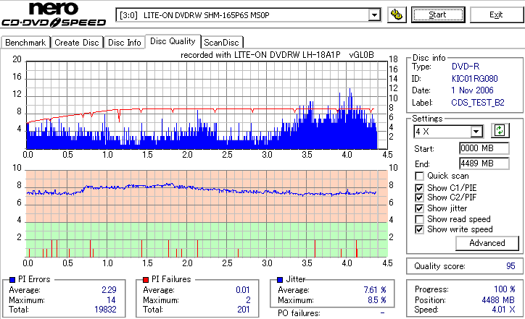Click the Start button
Image resolution: width=525 pixels, height=319 pixels.
[438, 14]
